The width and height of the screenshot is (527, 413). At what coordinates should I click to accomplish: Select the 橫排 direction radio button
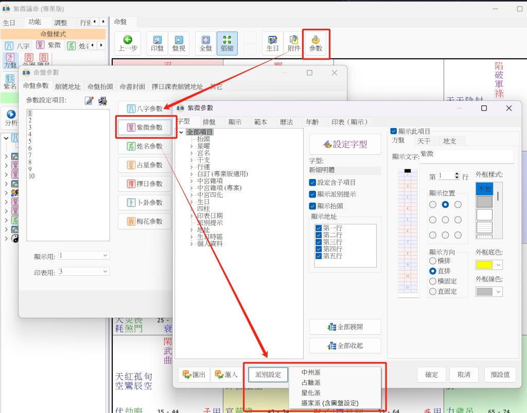(433, 261)
